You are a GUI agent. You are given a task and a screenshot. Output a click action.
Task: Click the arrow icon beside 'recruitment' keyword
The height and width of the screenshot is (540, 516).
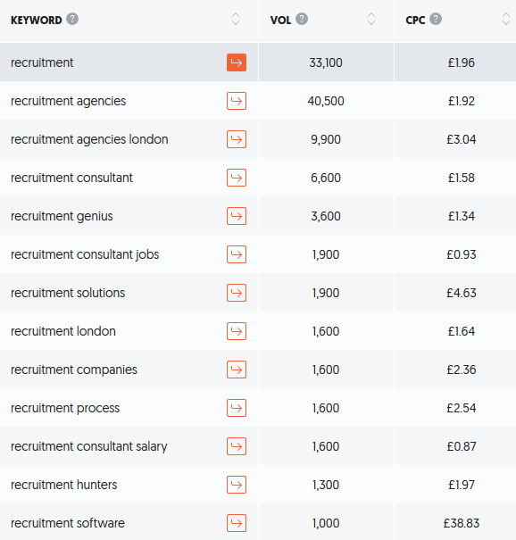tap(237, 62)
